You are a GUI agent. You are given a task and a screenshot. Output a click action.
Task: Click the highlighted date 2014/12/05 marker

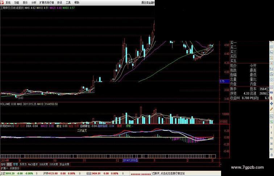[130, 160]
